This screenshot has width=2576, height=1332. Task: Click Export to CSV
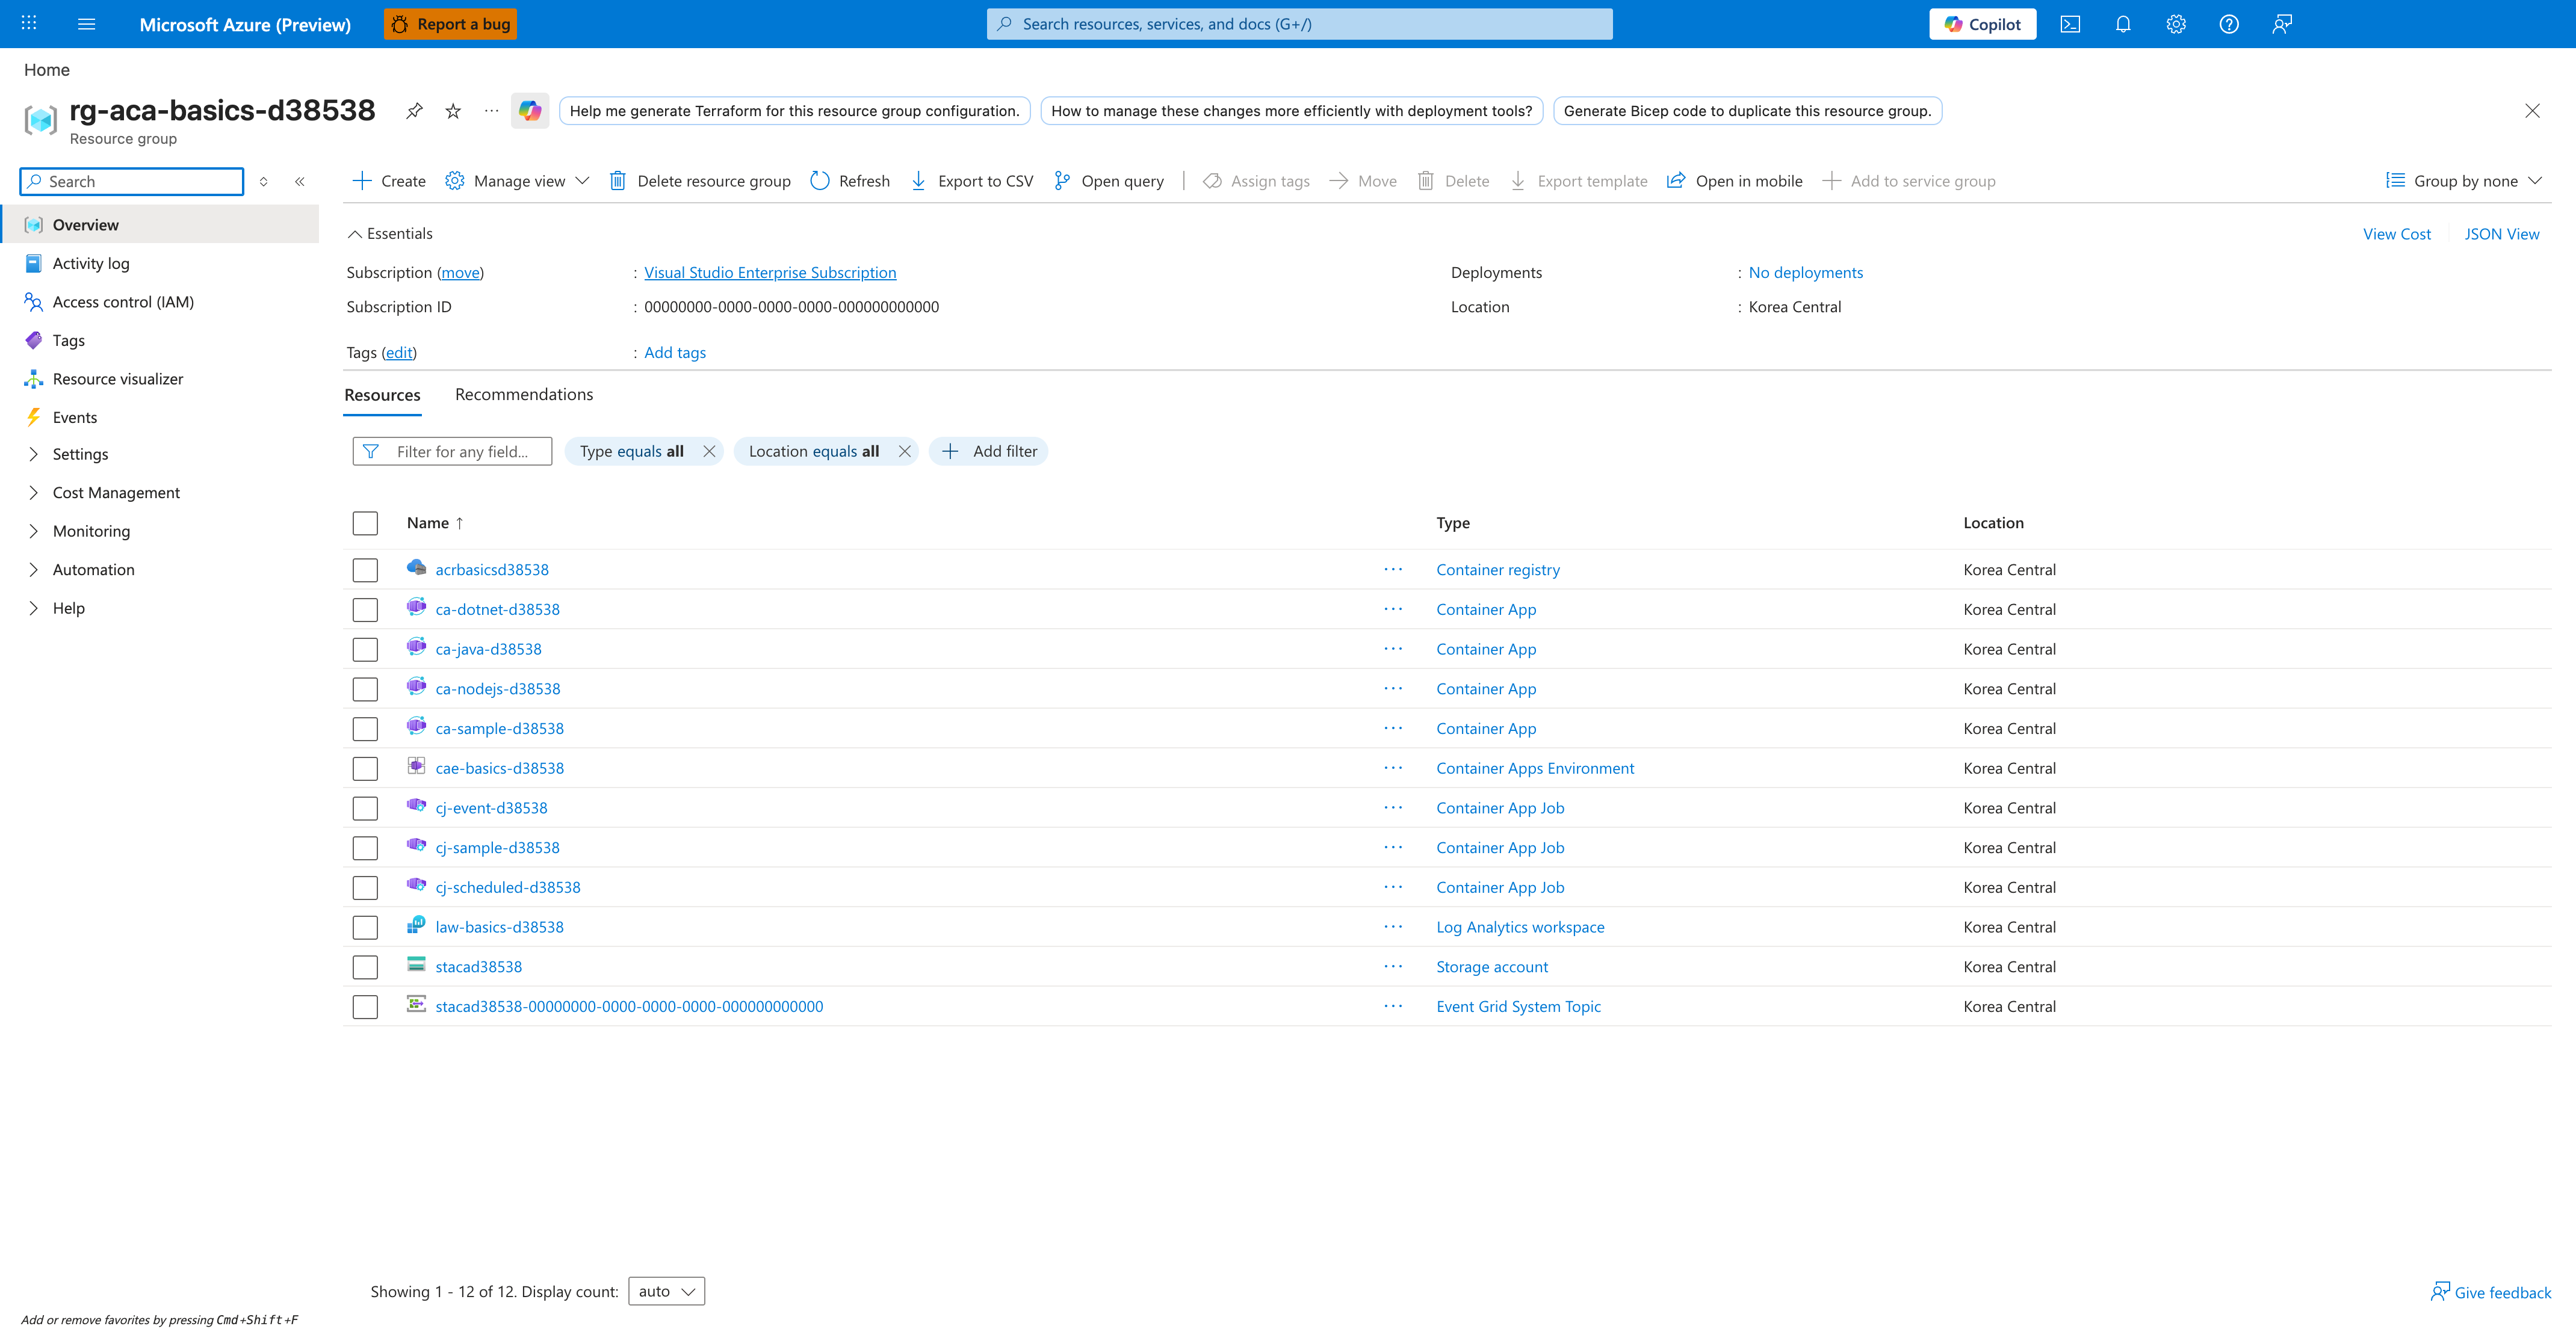pyautogui.click(x=972, y=181)
